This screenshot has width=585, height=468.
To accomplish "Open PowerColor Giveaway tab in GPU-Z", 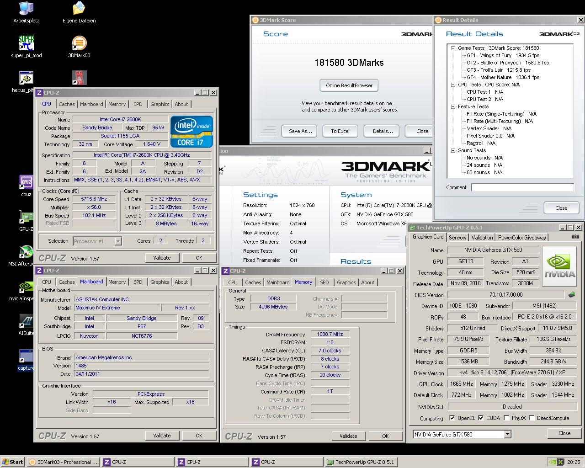I will (x=522, y=237).
